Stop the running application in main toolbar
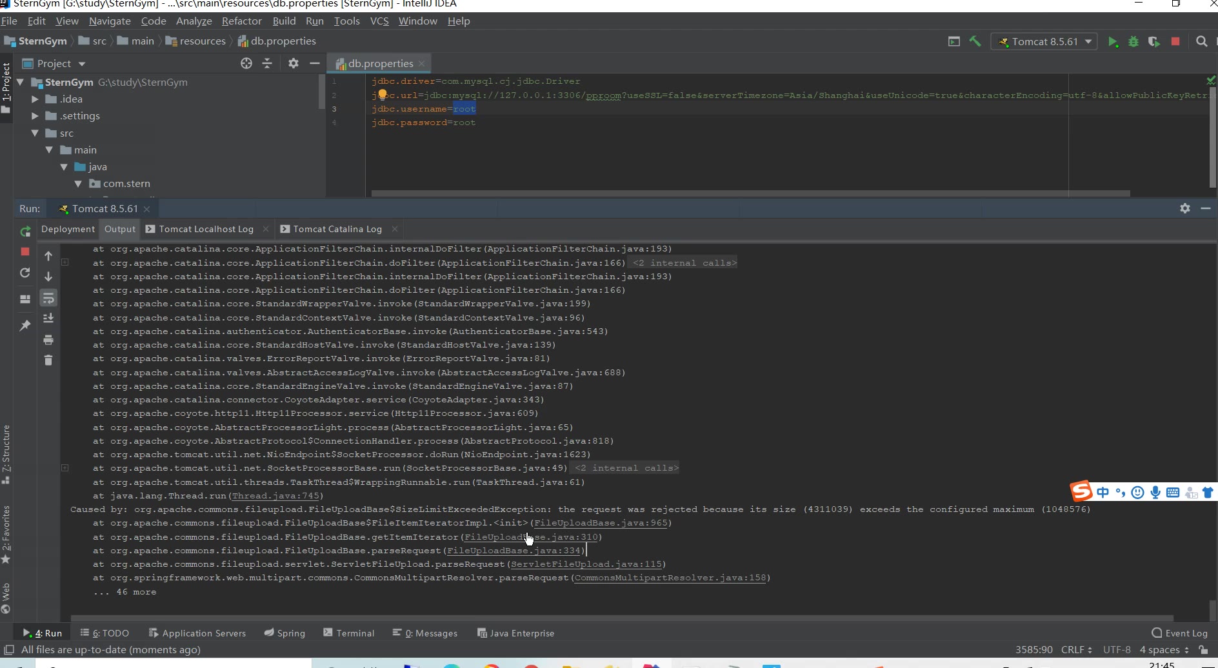This screenshot has height=668, width=1218. 1175,41
